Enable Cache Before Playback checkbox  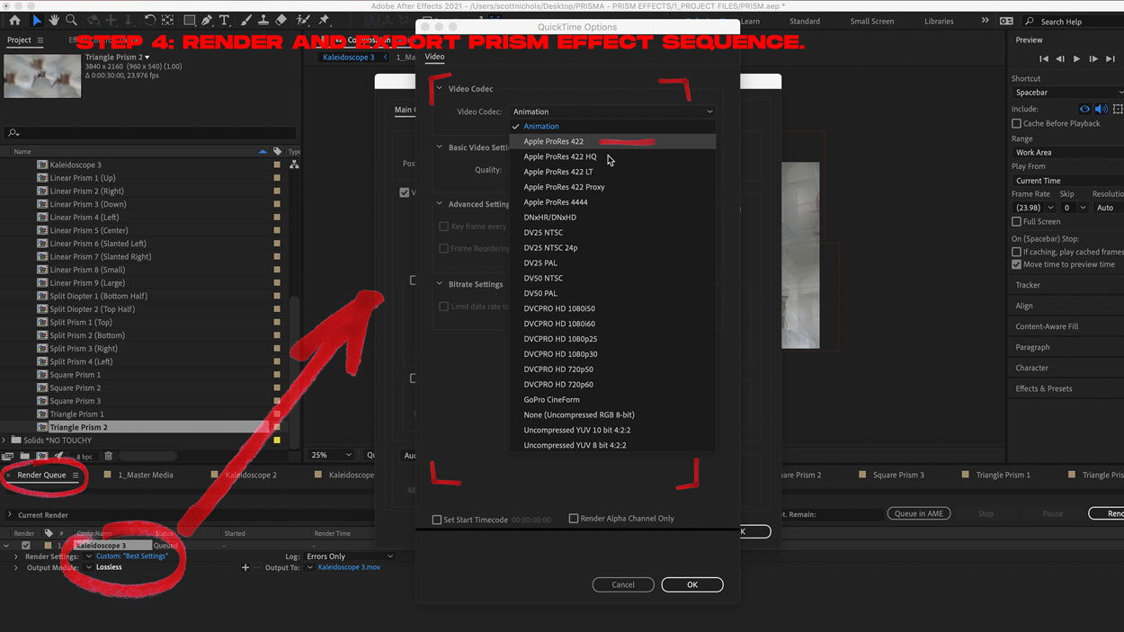tap(1016, 123)
